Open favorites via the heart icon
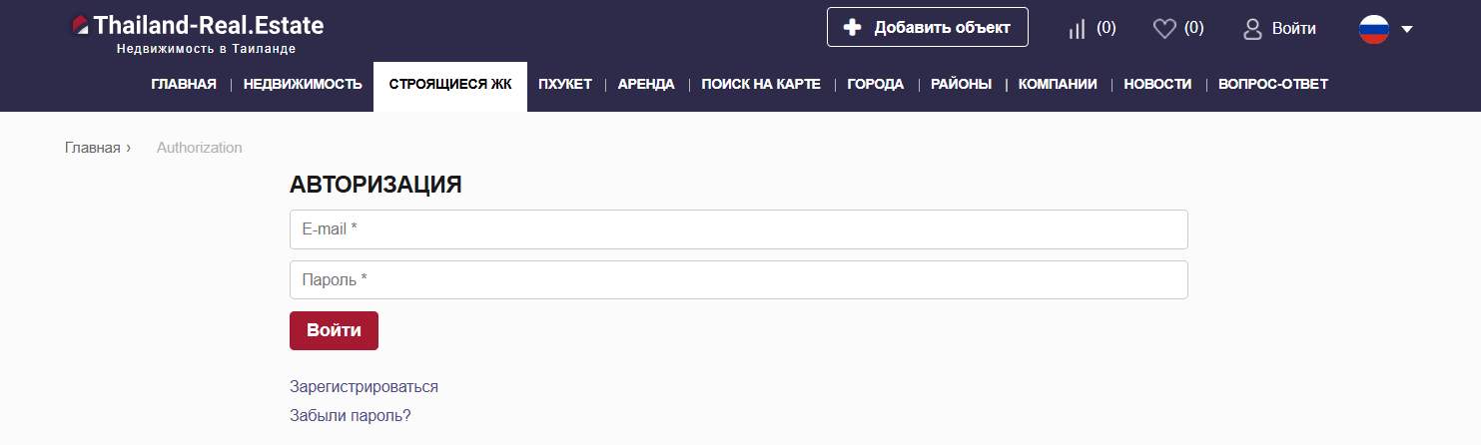1481x445 pixels. click(1164, 29)
